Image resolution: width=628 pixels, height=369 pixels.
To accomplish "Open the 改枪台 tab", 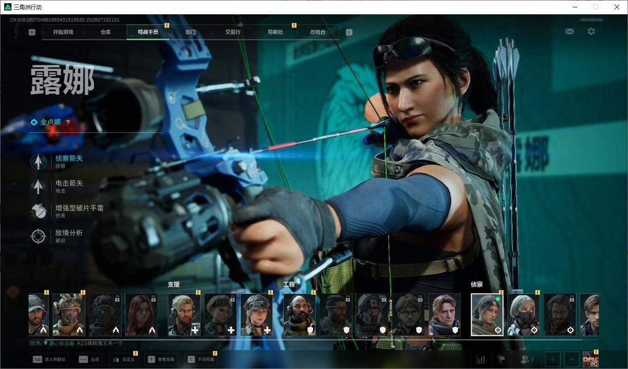I will click(x=318, y=32).
